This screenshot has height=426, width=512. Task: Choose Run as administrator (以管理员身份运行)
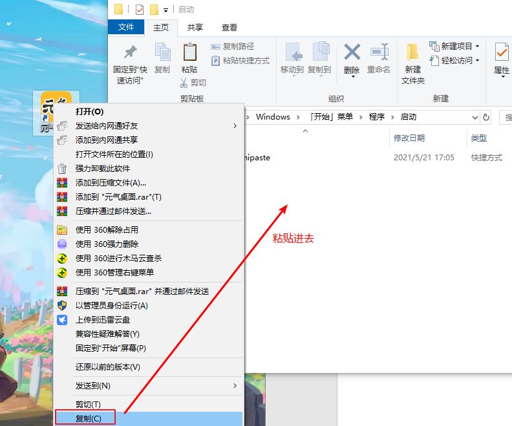(111, 305)
